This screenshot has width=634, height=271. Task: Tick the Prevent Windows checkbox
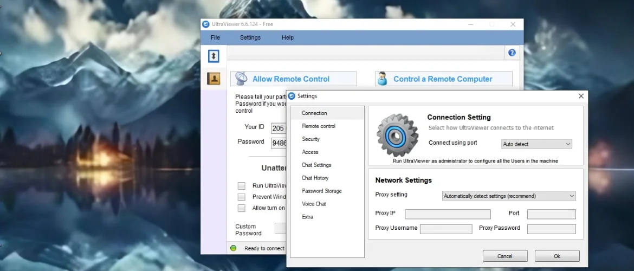241,197
